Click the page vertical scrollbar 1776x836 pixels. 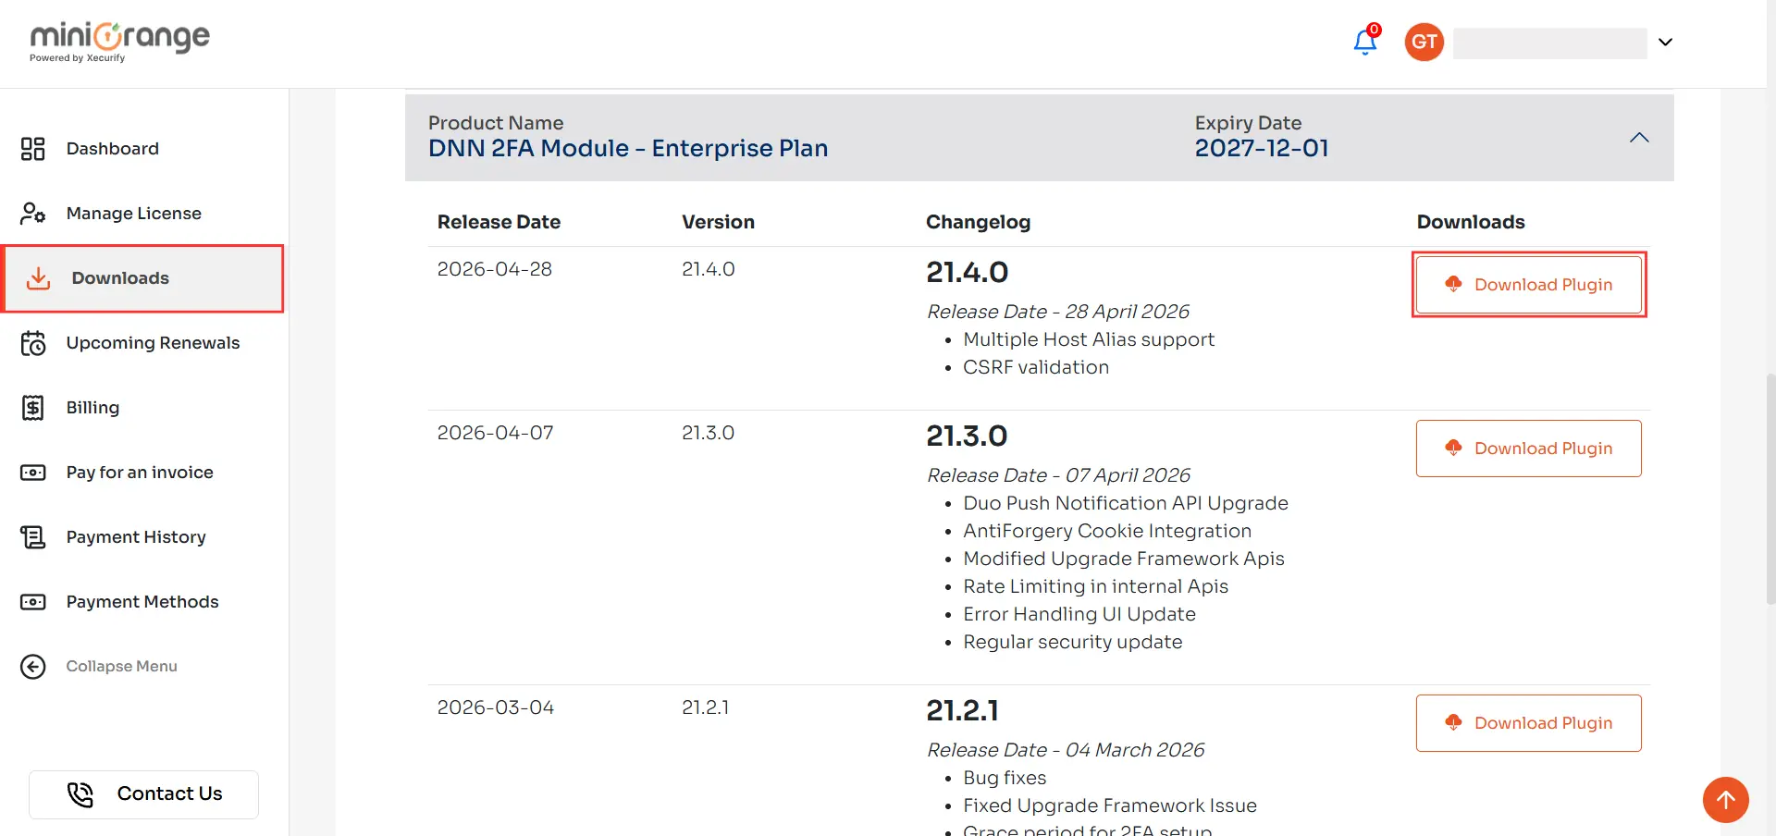click(x=1770, y=488)
